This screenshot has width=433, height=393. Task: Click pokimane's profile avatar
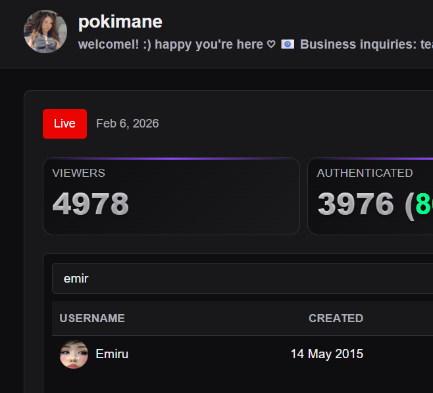tap(45, 32)
